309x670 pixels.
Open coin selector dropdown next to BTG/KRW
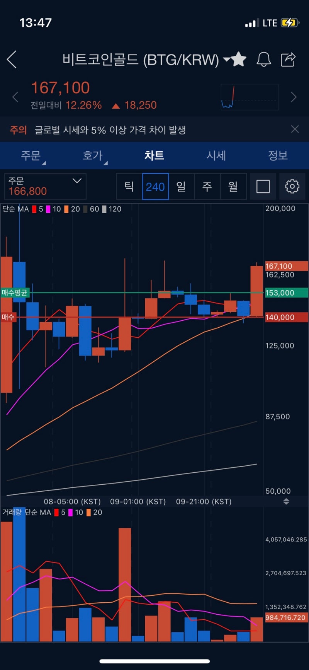pyautogui.click(x=226, y=60)
